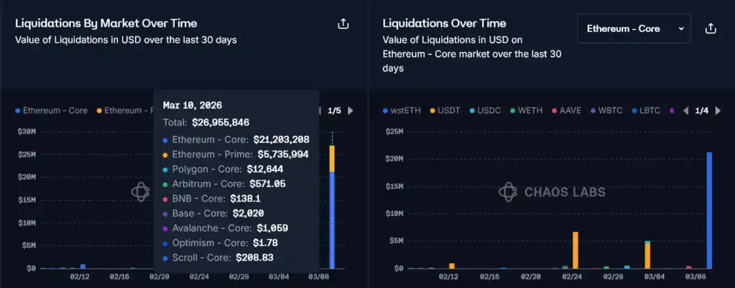This screenshot has width=735, height=288.
Task: Click the orange USDT bar at 02/24
Action: [x=575, y=249]
